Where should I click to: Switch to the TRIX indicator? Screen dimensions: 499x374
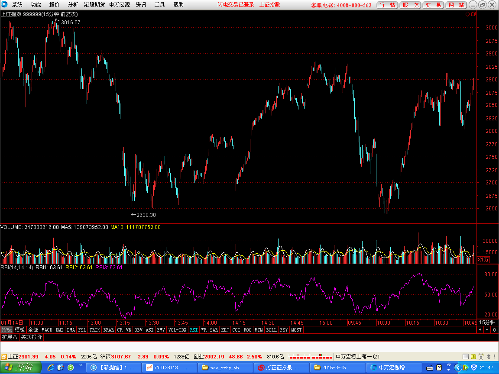pos(94,330)
